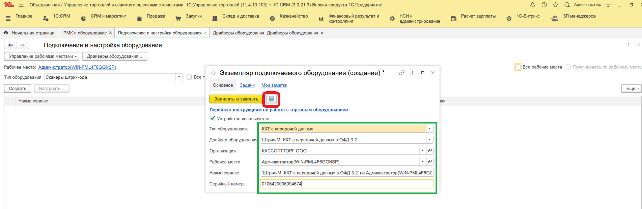
Task: Copy link to this equipment form
Action: [401, 73]
